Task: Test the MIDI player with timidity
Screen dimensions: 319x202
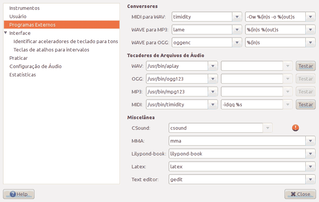Action: coord(305,104)
